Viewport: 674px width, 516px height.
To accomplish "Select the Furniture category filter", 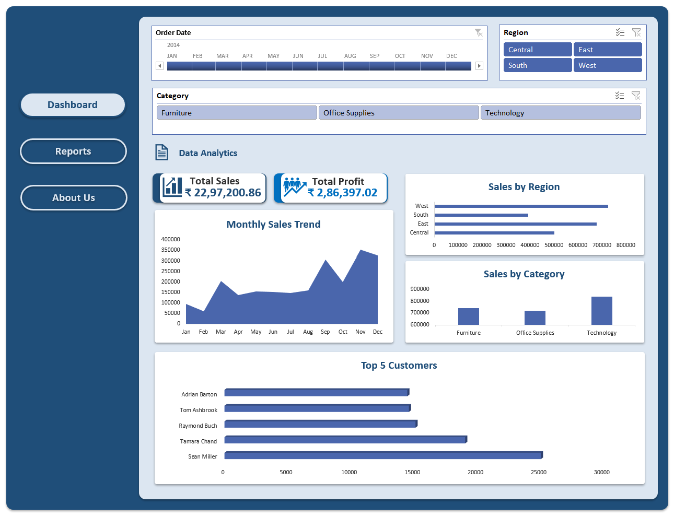I will tap(236, 112).
